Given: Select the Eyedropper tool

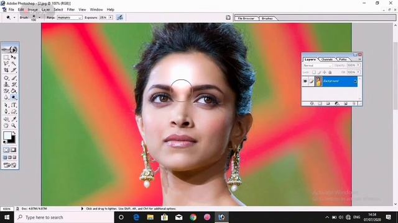Looking at the screenshot, I should point(14,119).
